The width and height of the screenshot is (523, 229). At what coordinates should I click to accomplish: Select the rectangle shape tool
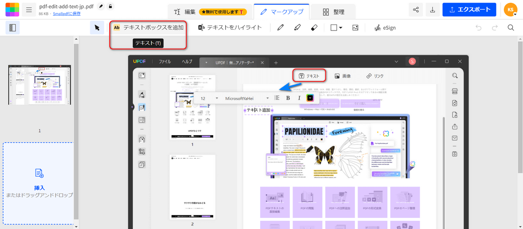point(334,27)
